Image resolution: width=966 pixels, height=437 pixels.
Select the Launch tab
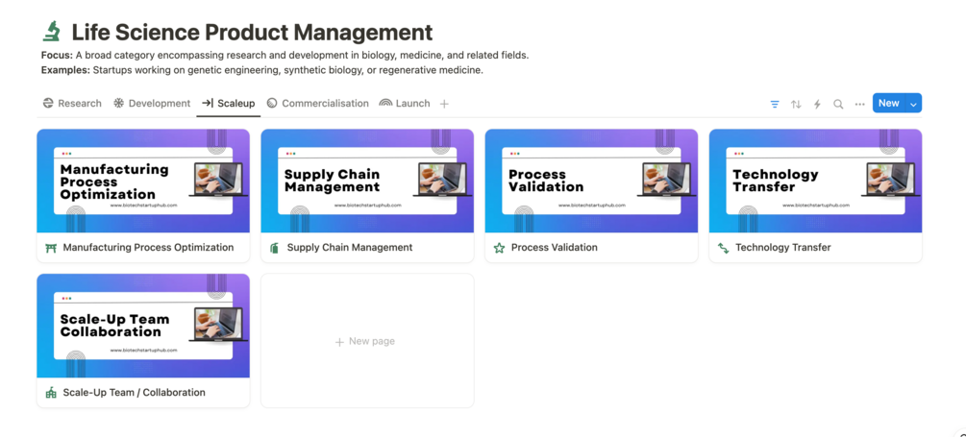[x=405, y=104]
